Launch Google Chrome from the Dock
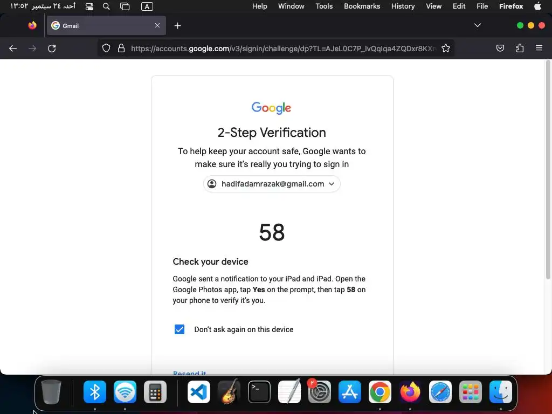 tap(380, 392)
